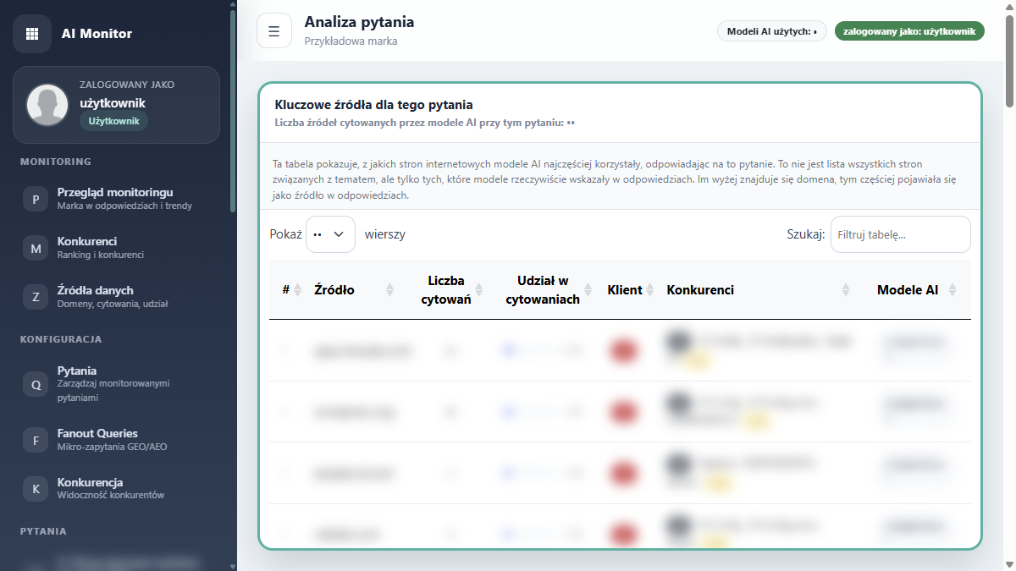This screenshot has height=571, width=1016.
Task: Click the Filtruj tabelę search field
Action: tap(900, 234)
